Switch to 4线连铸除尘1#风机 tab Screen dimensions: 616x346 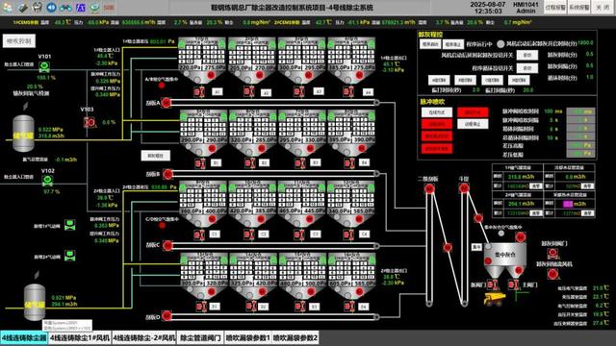80,337
